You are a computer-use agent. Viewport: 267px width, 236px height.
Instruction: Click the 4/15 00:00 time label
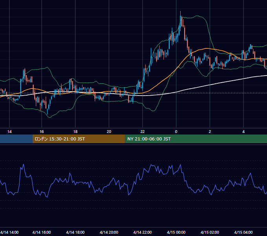pos(176,232)
